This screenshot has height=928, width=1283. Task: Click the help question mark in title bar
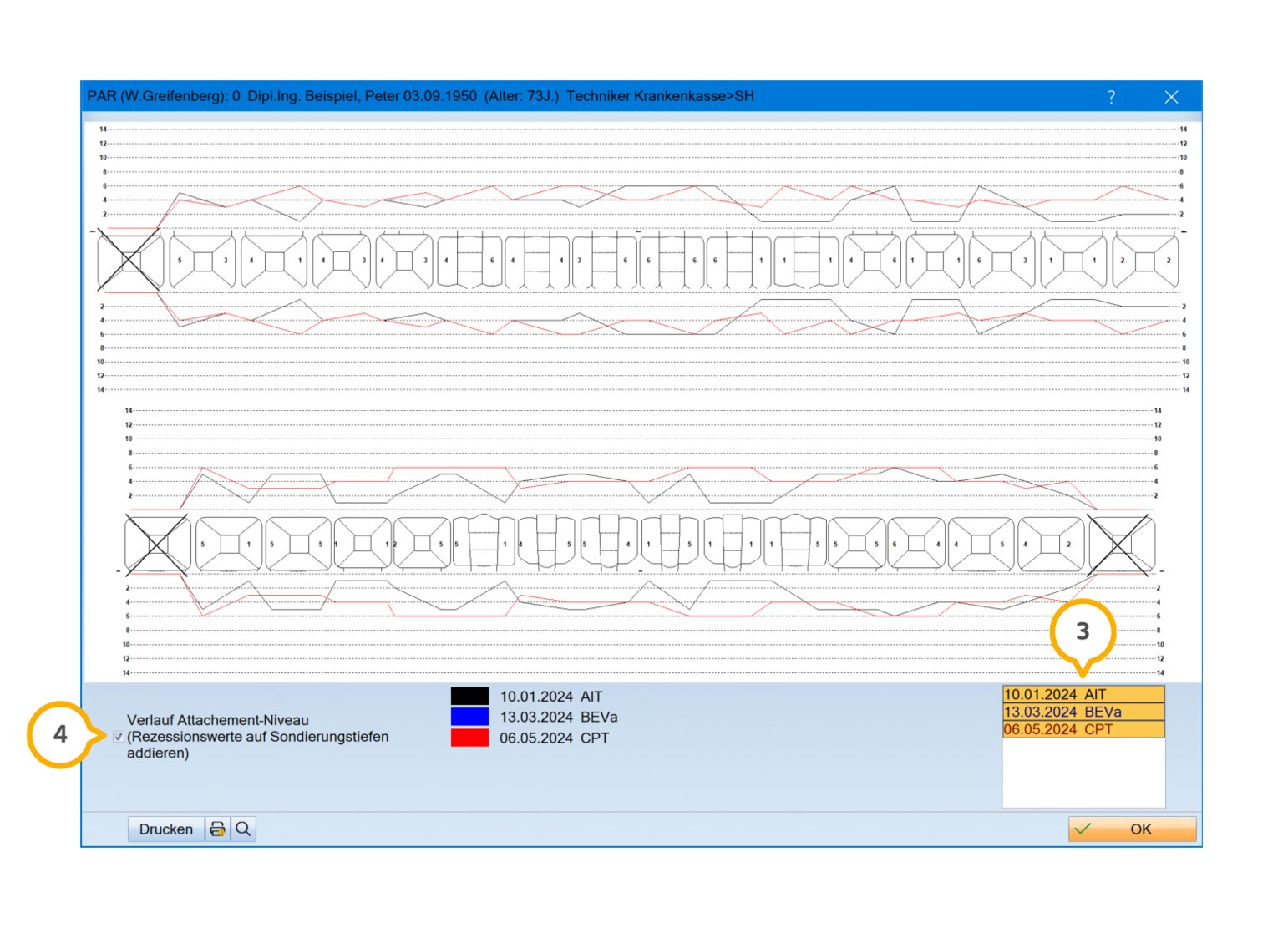(x=1111, y=97)
